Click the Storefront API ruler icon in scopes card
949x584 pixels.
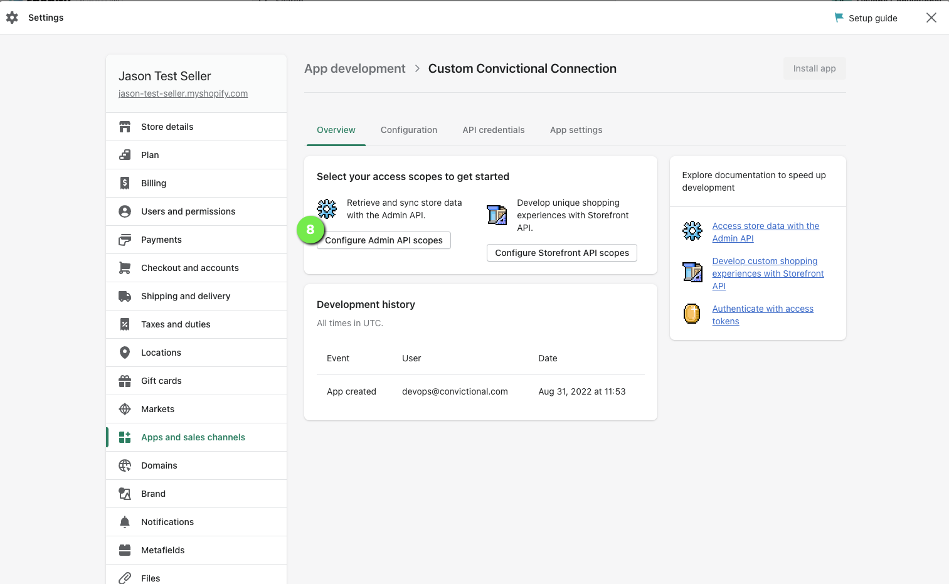pos(497,215)
